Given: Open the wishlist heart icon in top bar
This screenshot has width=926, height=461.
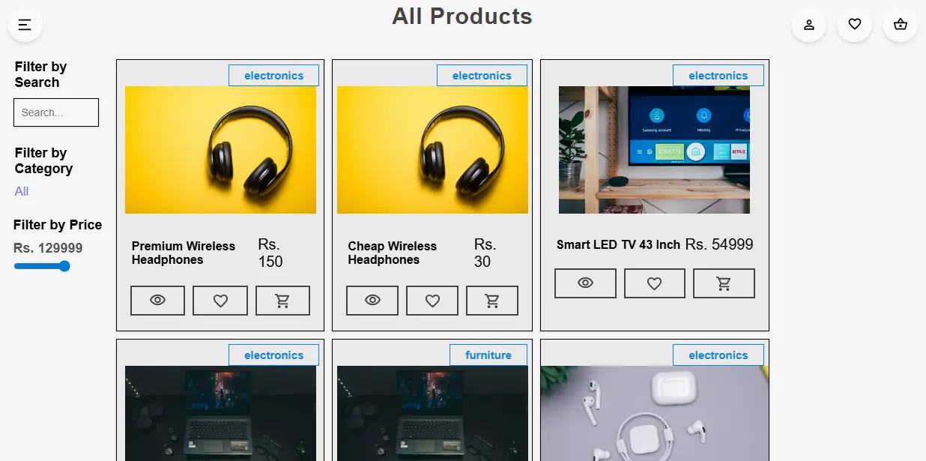Looking at the screenshot, I should click(x=854, y=24).
